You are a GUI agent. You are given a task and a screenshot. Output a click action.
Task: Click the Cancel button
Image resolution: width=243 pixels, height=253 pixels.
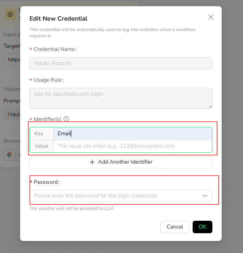point(175,227)
